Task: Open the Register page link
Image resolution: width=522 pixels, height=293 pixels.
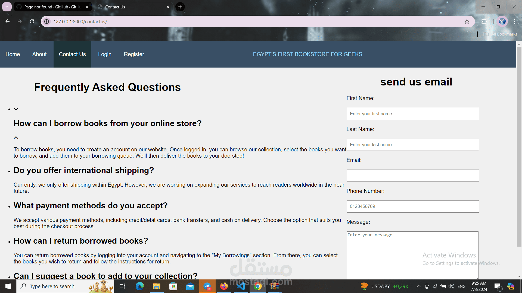Action: 134,54
